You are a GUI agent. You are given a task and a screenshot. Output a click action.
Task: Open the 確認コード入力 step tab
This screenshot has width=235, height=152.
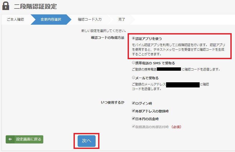[x=90, y=19]
